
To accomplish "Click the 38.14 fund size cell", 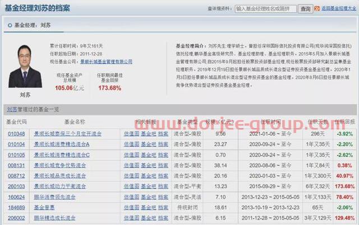I will [x=220, y=166].
